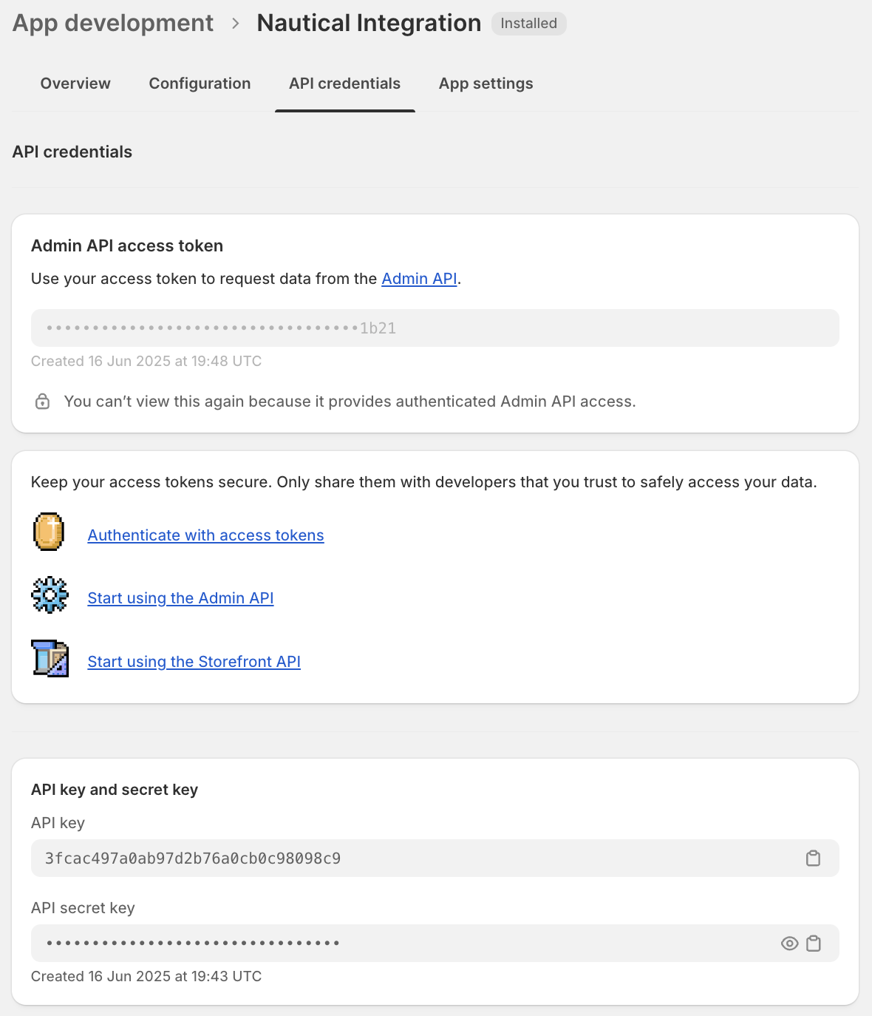Click the breadcrumb chevron arrow

pyautogui.click(x=236, y=24)
